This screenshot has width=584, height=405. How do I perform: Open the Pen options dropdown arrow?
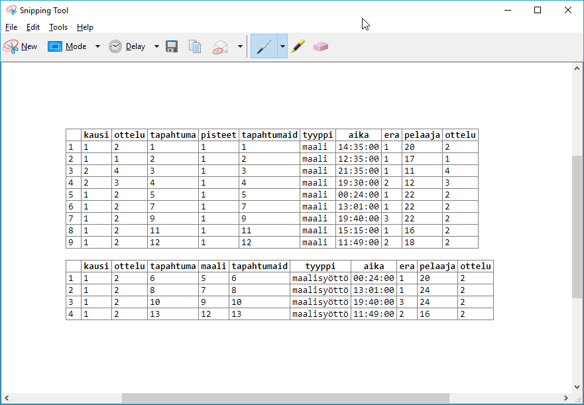[x=282, y=46]
